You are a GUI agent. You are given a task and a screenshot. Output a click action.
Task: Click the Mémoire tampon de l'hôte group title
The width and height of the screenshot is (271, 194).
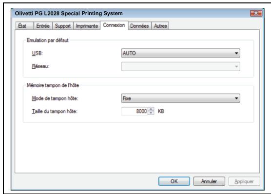point(53,85)
